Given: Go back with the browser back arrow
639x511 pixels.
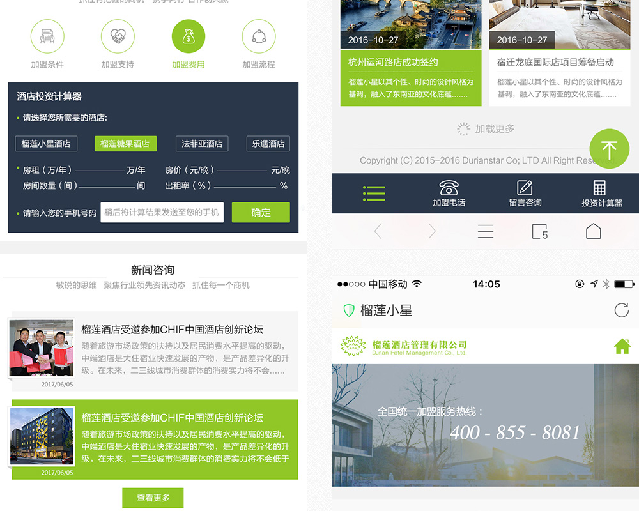Looking at the screenshot, I should coord(378,231).
